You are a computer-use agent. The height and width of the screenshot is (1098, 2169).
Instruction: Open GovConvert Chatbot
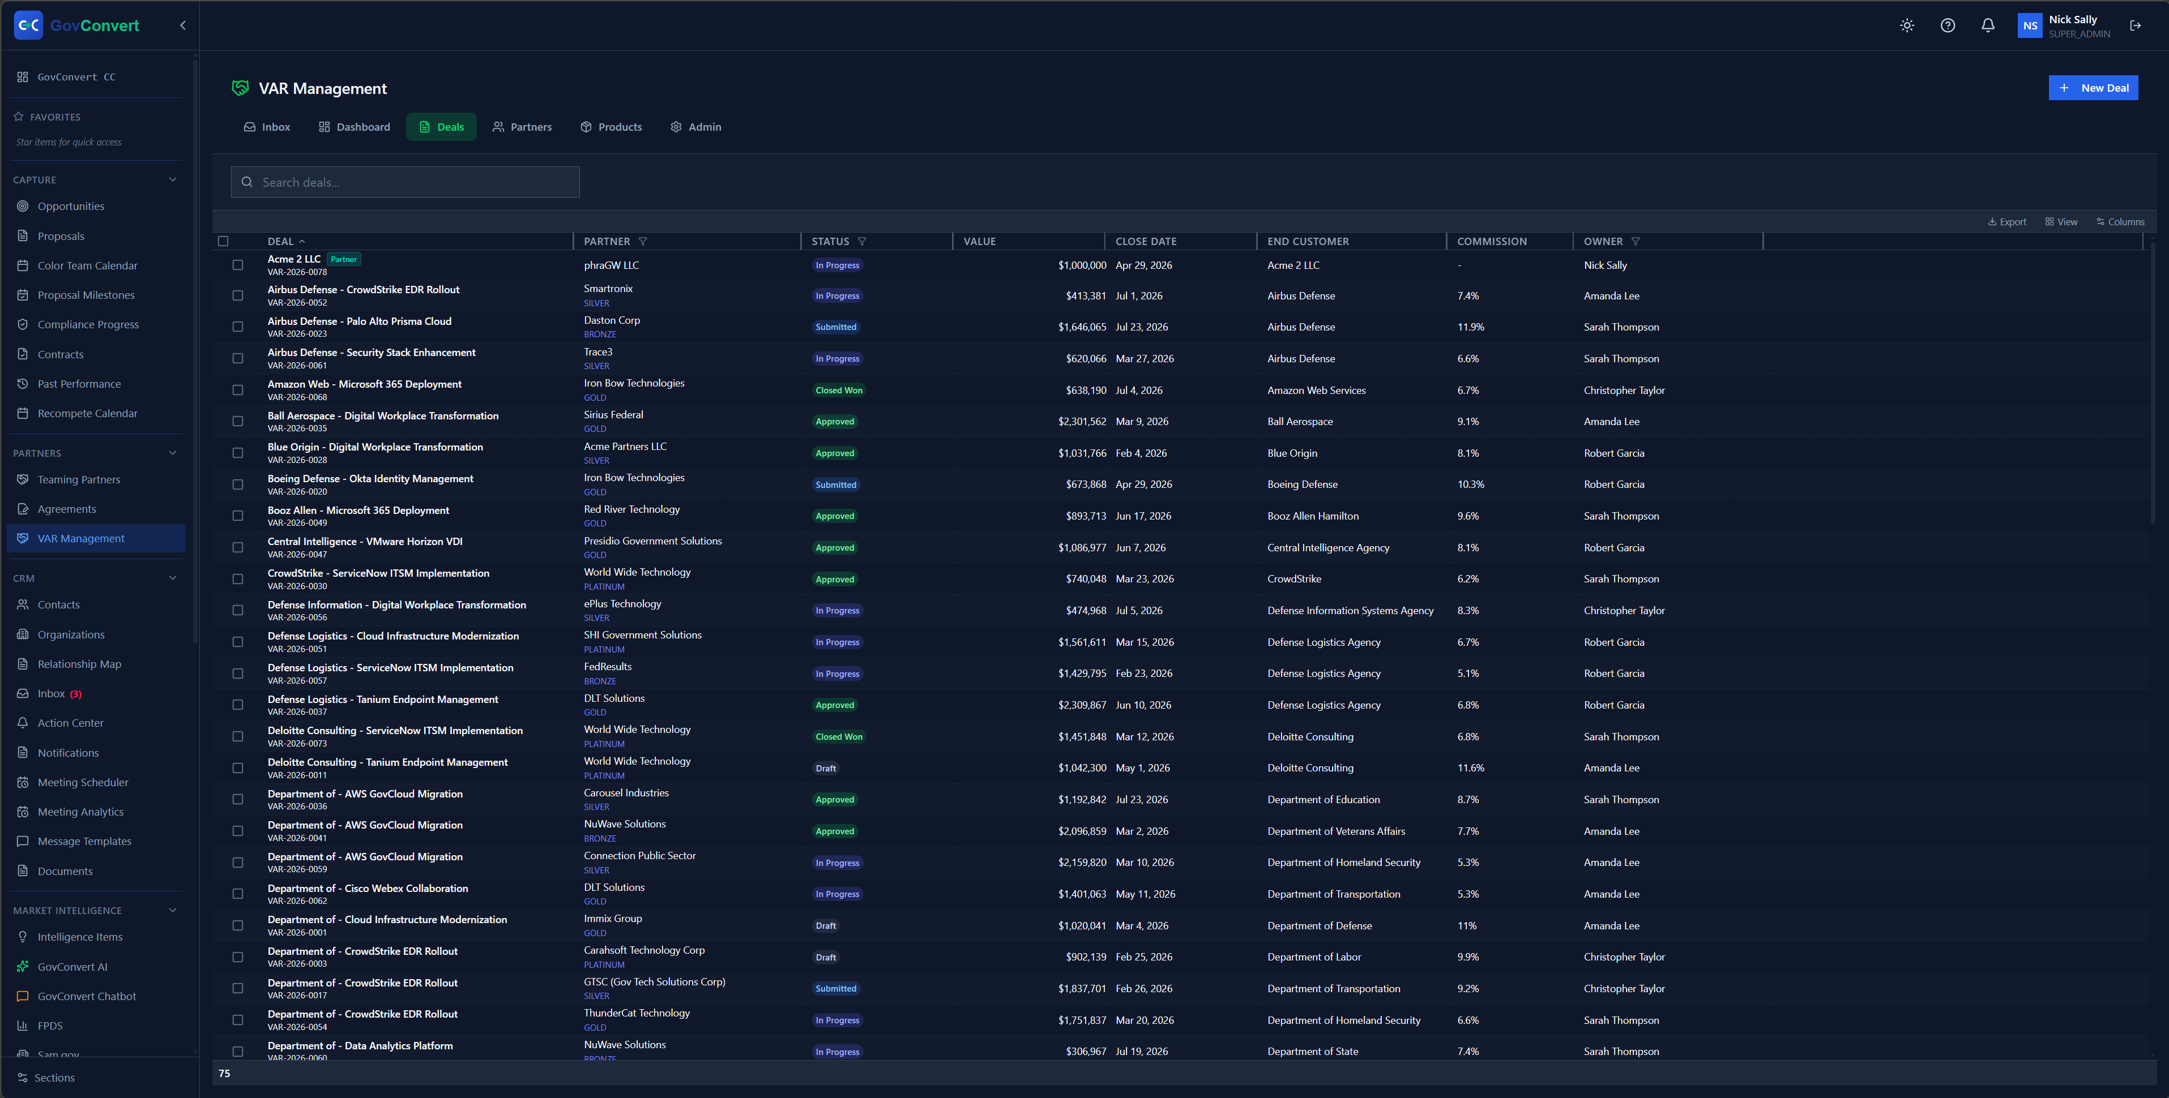pos(87,996)
